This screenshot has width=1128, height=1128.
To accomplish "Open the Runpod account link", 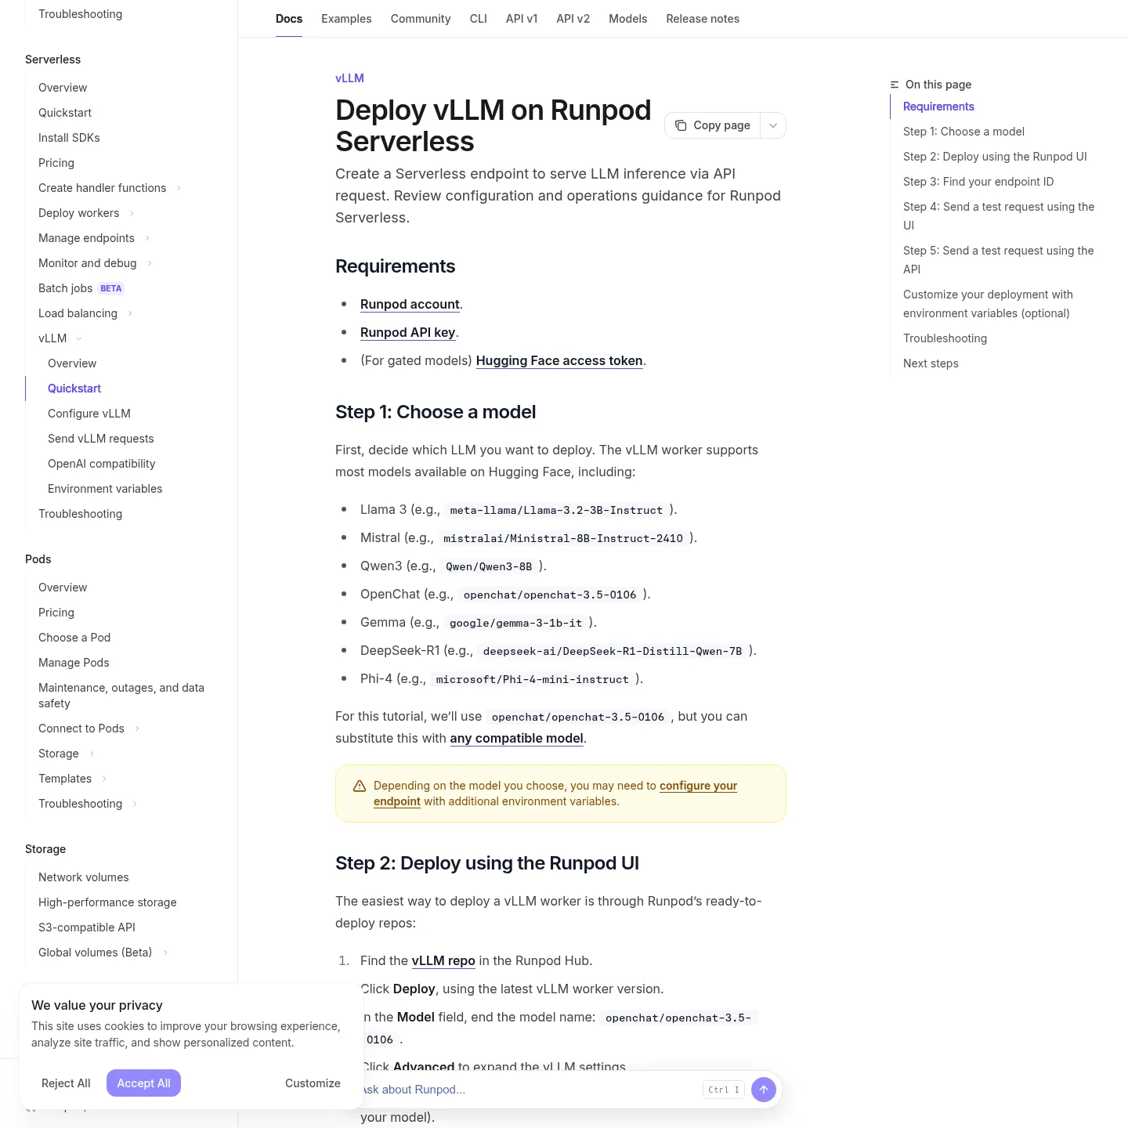I will [410, 304].
